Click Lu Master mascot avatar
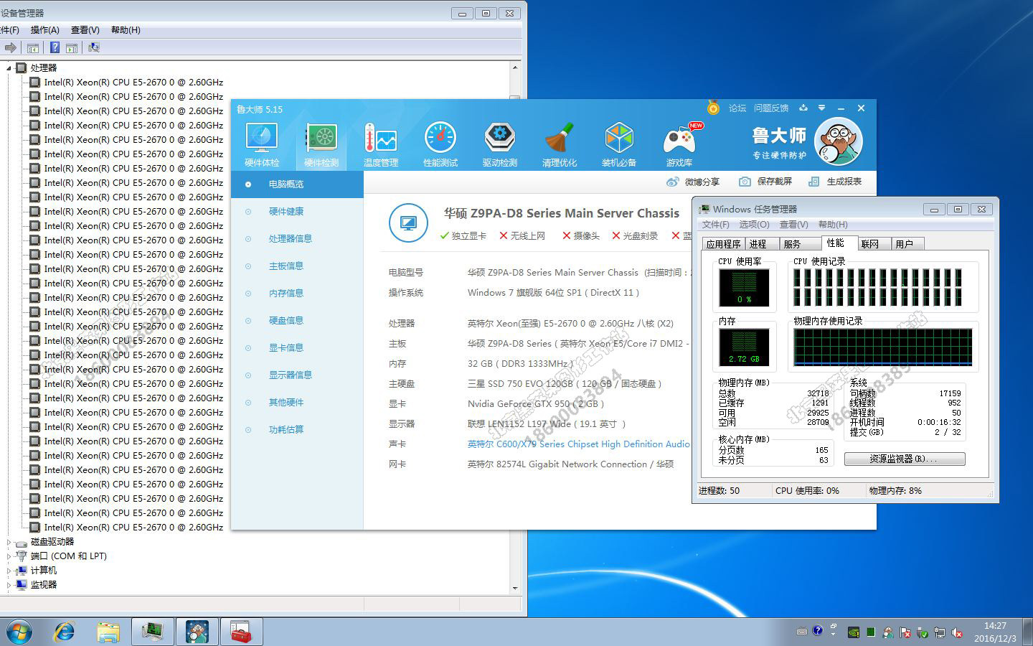 tap(839, 141)
